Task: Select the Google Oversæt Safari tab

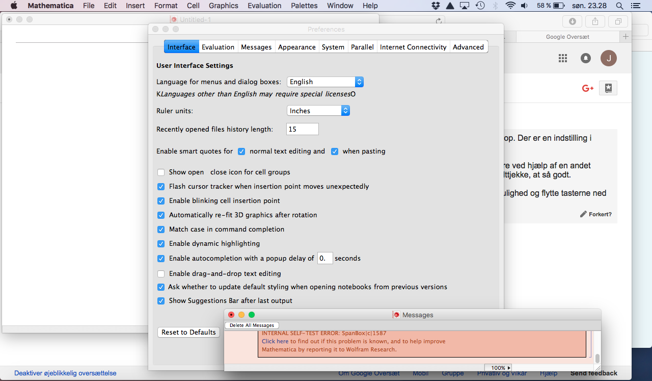Action: (x=567, y=37)
